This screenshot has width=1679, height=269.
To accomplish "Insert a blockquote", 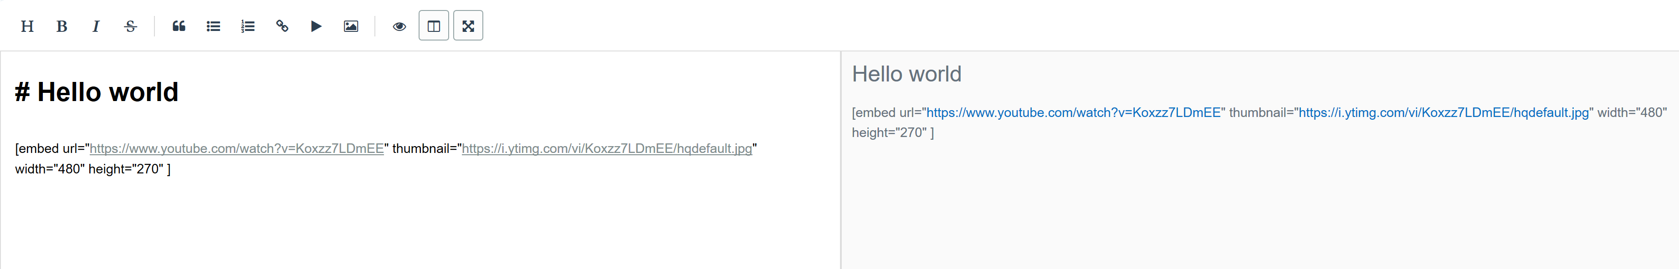I will [x=179, y=25].
